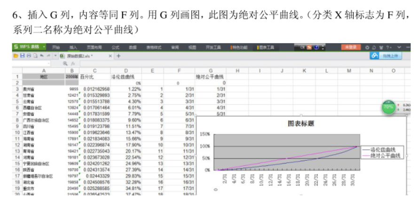Switch to the 数据 ribbon tab

pyautogui.click(x=133, y=47)
